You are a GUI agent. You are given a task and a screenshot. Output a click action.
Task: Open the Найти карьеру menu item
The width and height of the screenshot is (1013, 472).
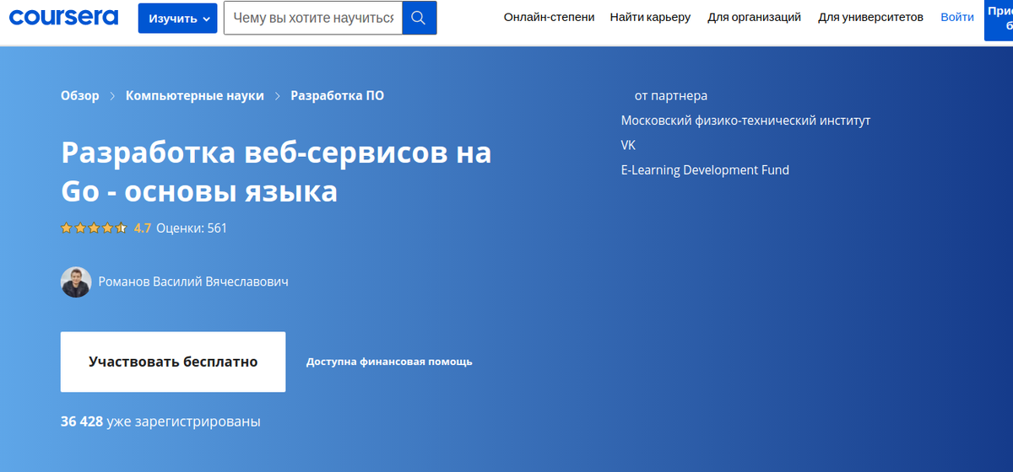(650, 17)
